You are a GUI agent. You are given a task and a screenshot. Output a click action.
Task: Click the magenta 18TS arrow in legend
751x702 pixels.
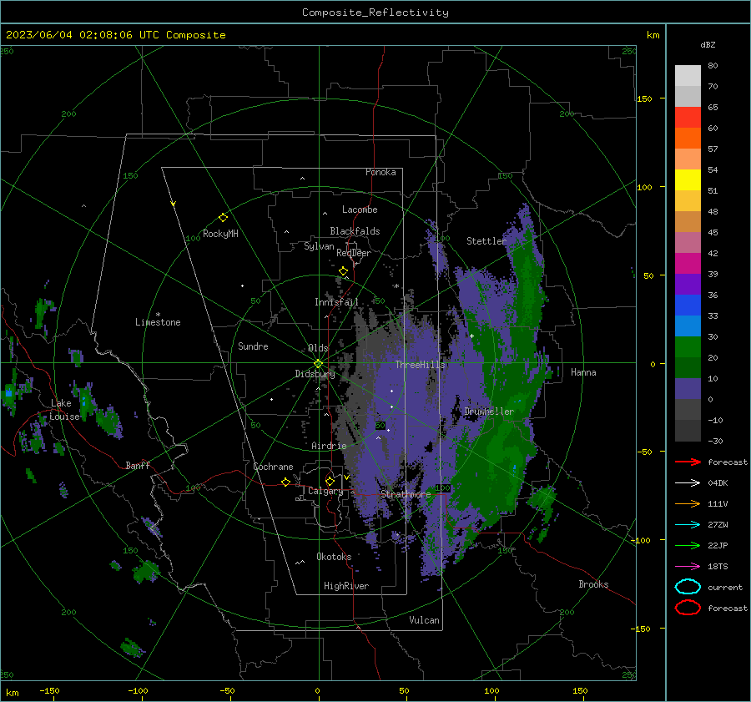(688, 567)
